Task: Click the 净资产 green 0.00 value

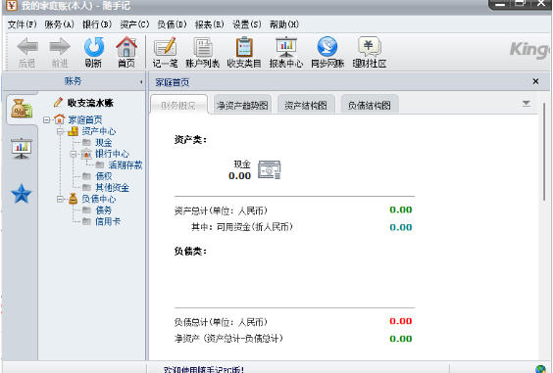Action: [x=401, y=339]
